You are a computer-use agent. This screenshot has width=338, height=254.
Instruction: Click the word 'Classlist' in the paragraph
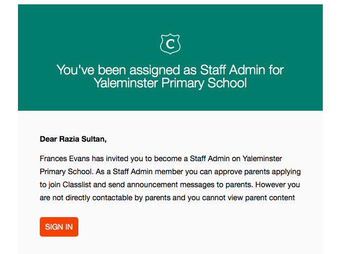pos(77,185)
